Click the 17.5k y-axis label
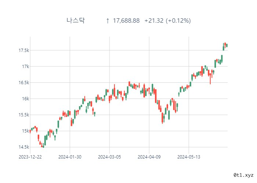Viewport: 257px width, 183px height. coord(24,51)
